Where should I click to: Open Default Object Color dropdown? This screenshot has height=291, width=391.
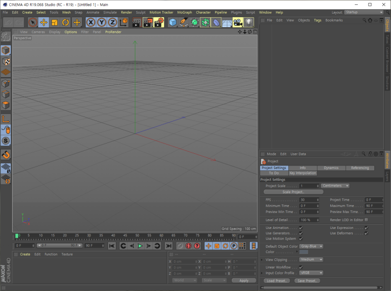tap(311, 247)
